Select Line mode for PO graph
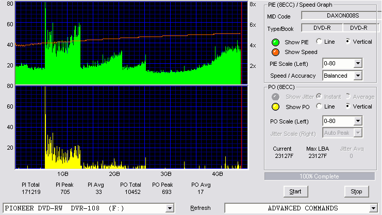This screenshot has height=215, width=382. [x=319, y=106]
